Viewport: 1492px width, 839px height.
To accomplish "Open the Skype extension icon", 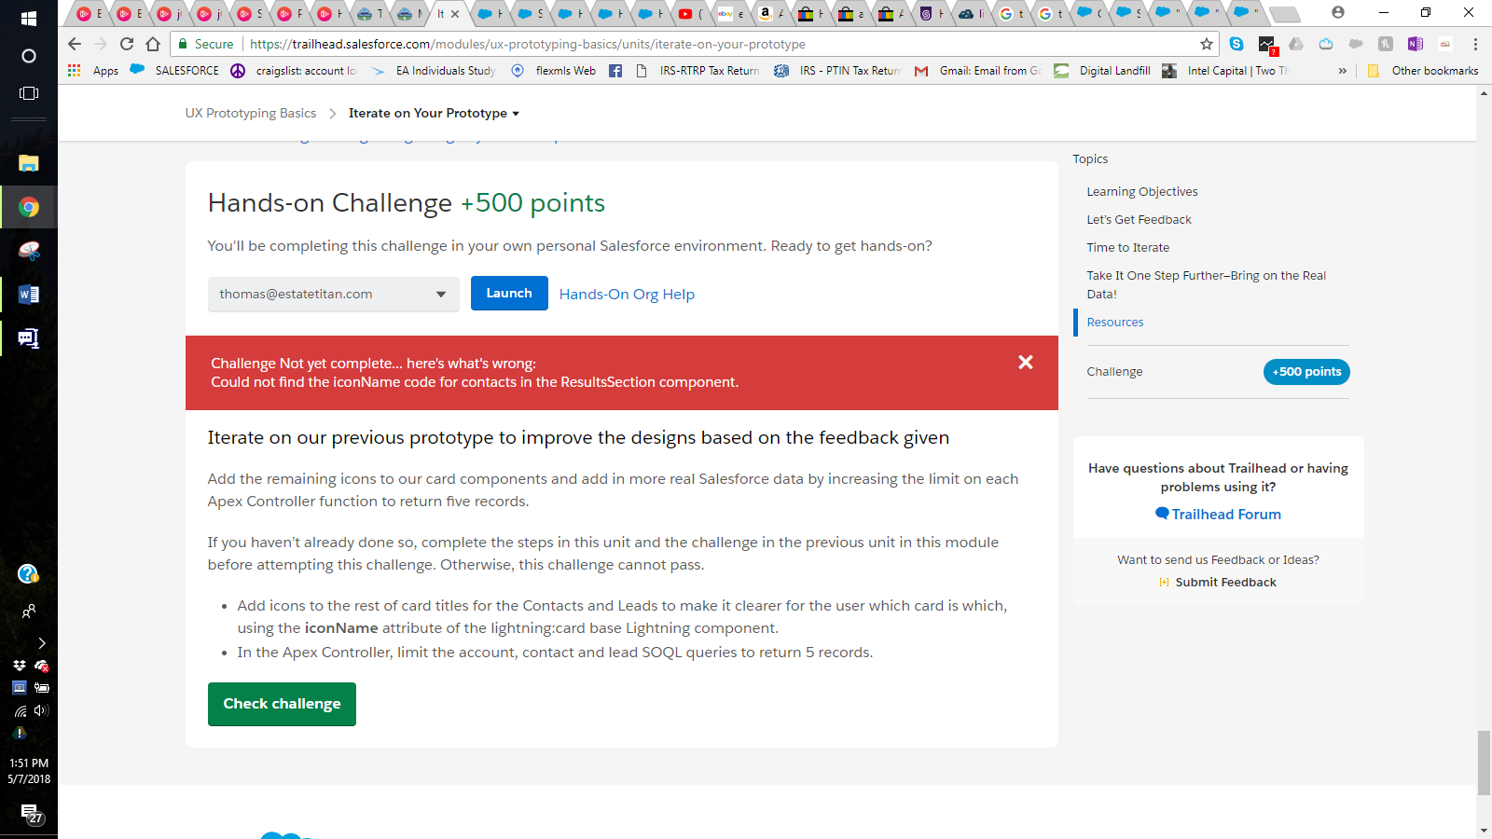I will pos(1236,44).
